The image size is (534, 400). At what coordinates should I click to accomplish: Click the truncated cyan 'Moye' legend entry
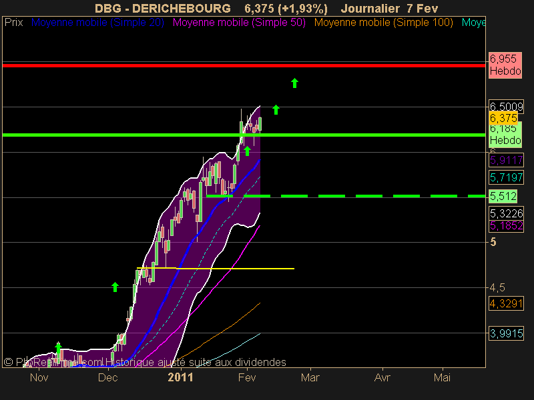coord(473,23)
